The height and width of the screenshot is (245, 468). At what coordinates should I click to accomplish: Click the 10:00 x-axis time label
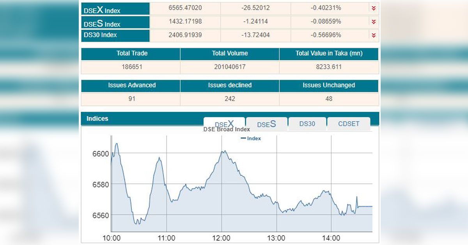111,238
